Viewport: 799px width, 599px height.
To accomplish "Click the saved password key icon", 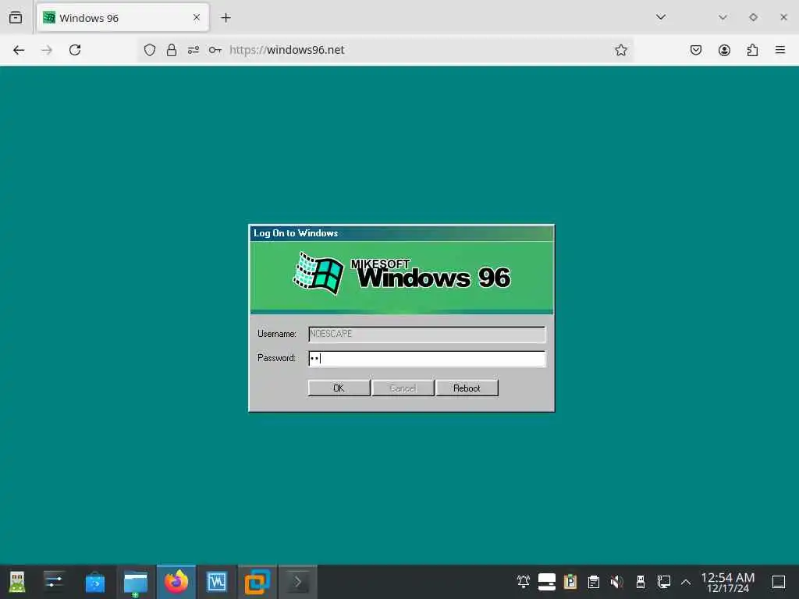I will click(215, 50).
